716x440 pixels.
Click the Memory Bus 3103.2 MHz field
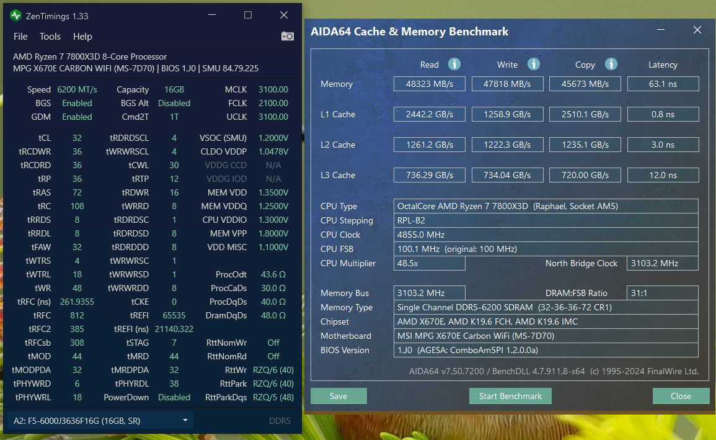429,293
